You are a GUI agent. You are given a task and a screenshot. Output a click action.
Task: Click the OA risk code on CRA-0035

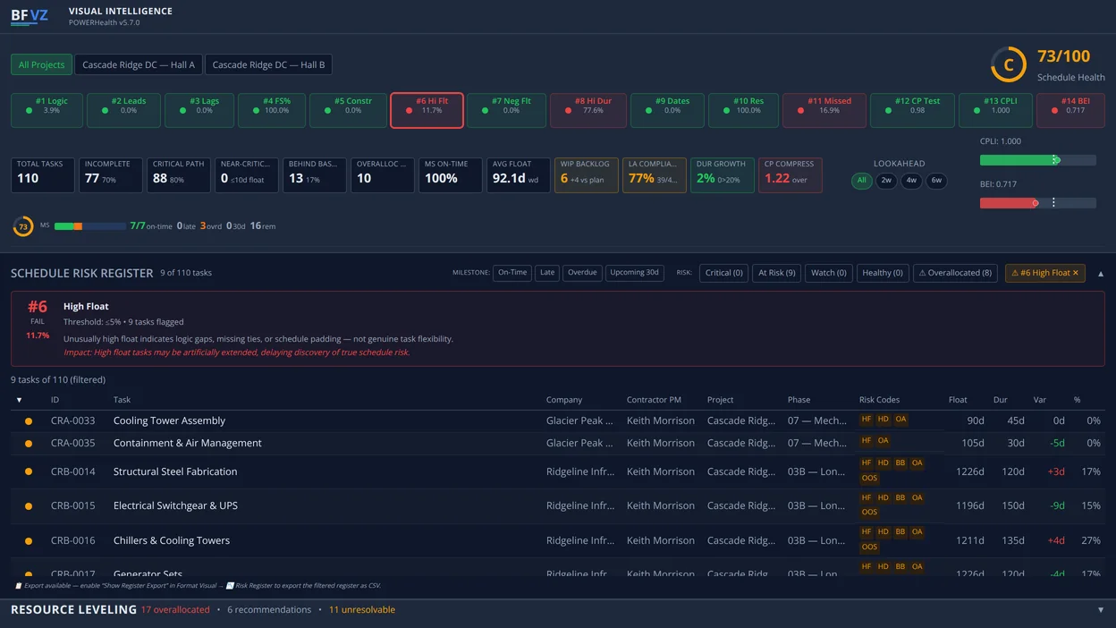tap(883, 441)
